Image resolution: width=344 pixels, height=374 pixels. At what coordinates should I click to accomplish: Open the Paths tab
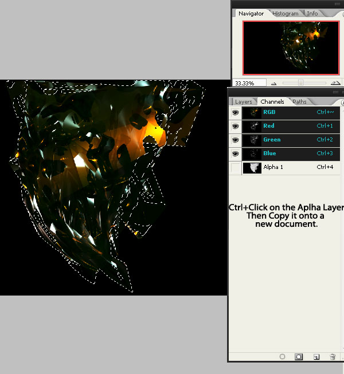click(299, 102)
